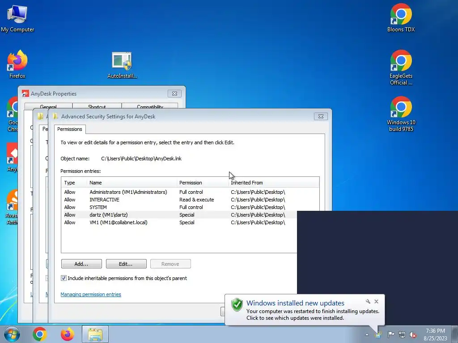Click the AnyDesk desktop shortcut icon
Screen dimensions: 458x343
(x=12, y=158)
